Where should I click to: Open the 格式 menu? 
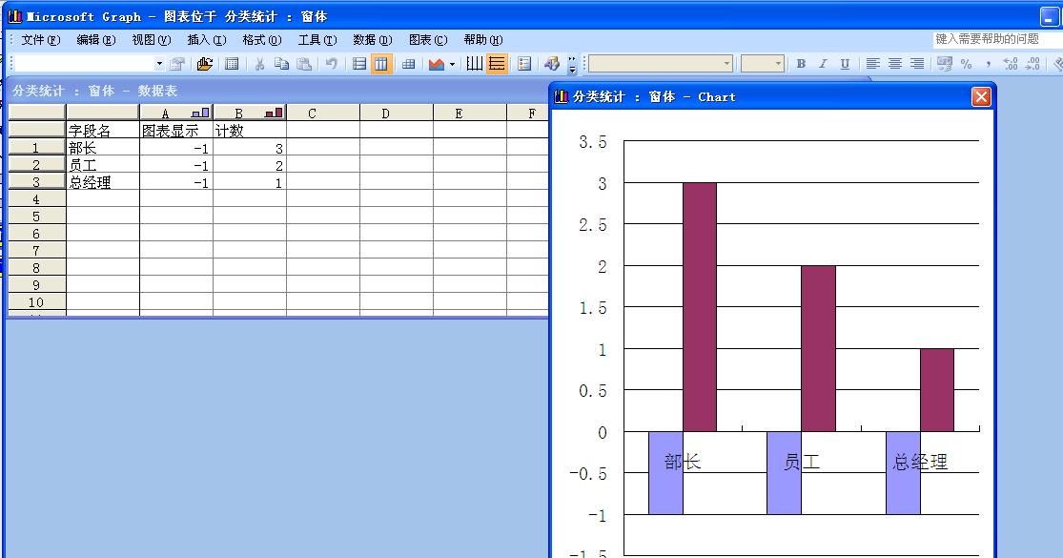pos(261,40)
